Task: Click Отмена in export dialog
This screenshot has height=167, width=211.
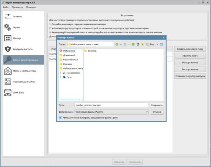Action: pyautogui.click(x=157, y=112)
